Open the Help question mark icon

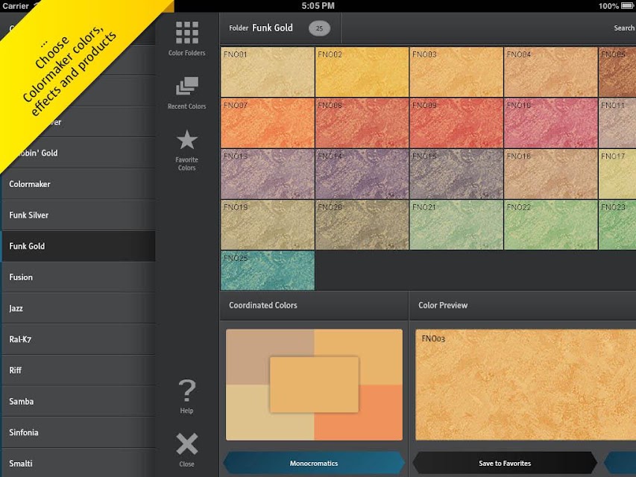tap(187, 391)
